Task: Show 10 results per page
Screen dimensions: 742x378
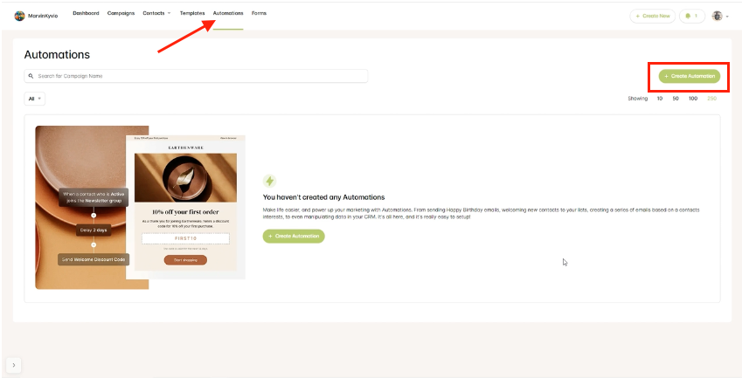Action: point(660,99)
